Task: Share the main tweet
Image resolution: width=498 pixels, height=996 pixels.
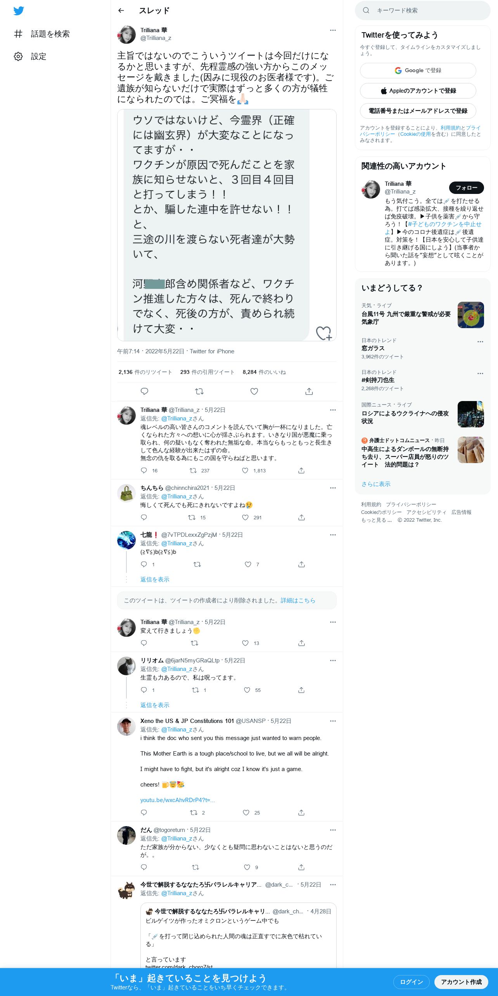Action: [309, 391]
